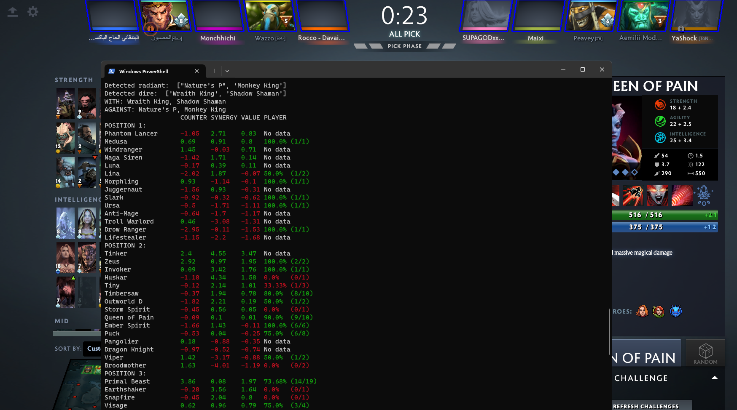
Task: Click player name Maixi
Action: tap(535, 38)
